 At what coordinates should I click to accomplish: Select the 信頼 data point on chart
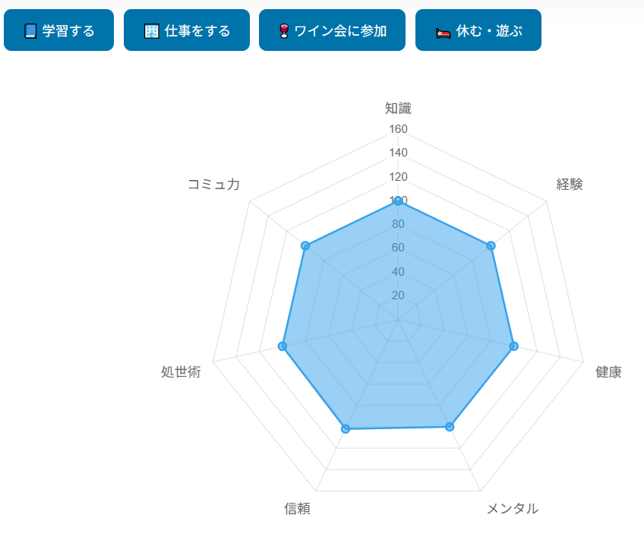346,428
